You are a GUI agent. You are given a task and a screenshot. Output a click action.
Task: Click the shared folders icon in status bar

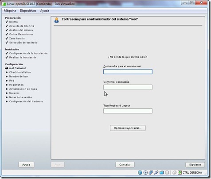click(x=162, y=172)
